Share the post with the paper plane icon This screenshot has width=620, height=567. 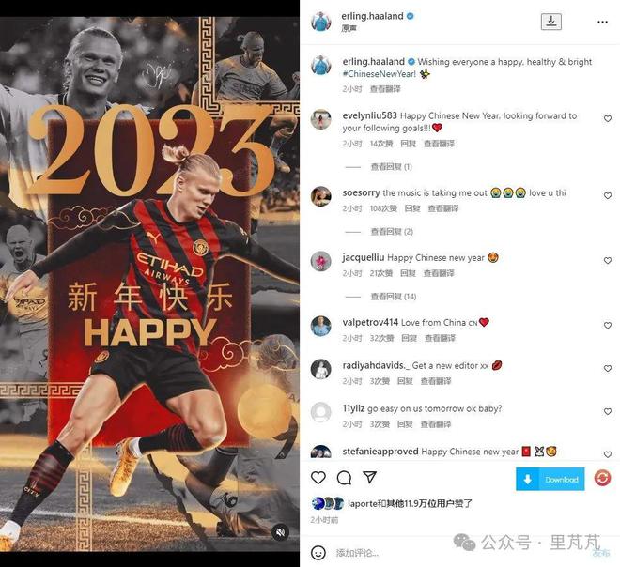[369, 477]
